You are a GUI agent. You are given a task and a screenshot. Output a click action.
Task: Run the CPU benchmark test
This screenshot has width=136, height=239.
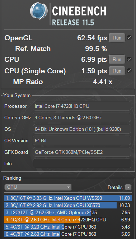coord(117,59)
